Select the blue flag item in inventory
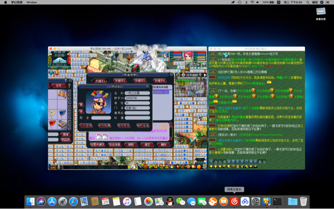The image size is (334, 209). tap(62, 114)
